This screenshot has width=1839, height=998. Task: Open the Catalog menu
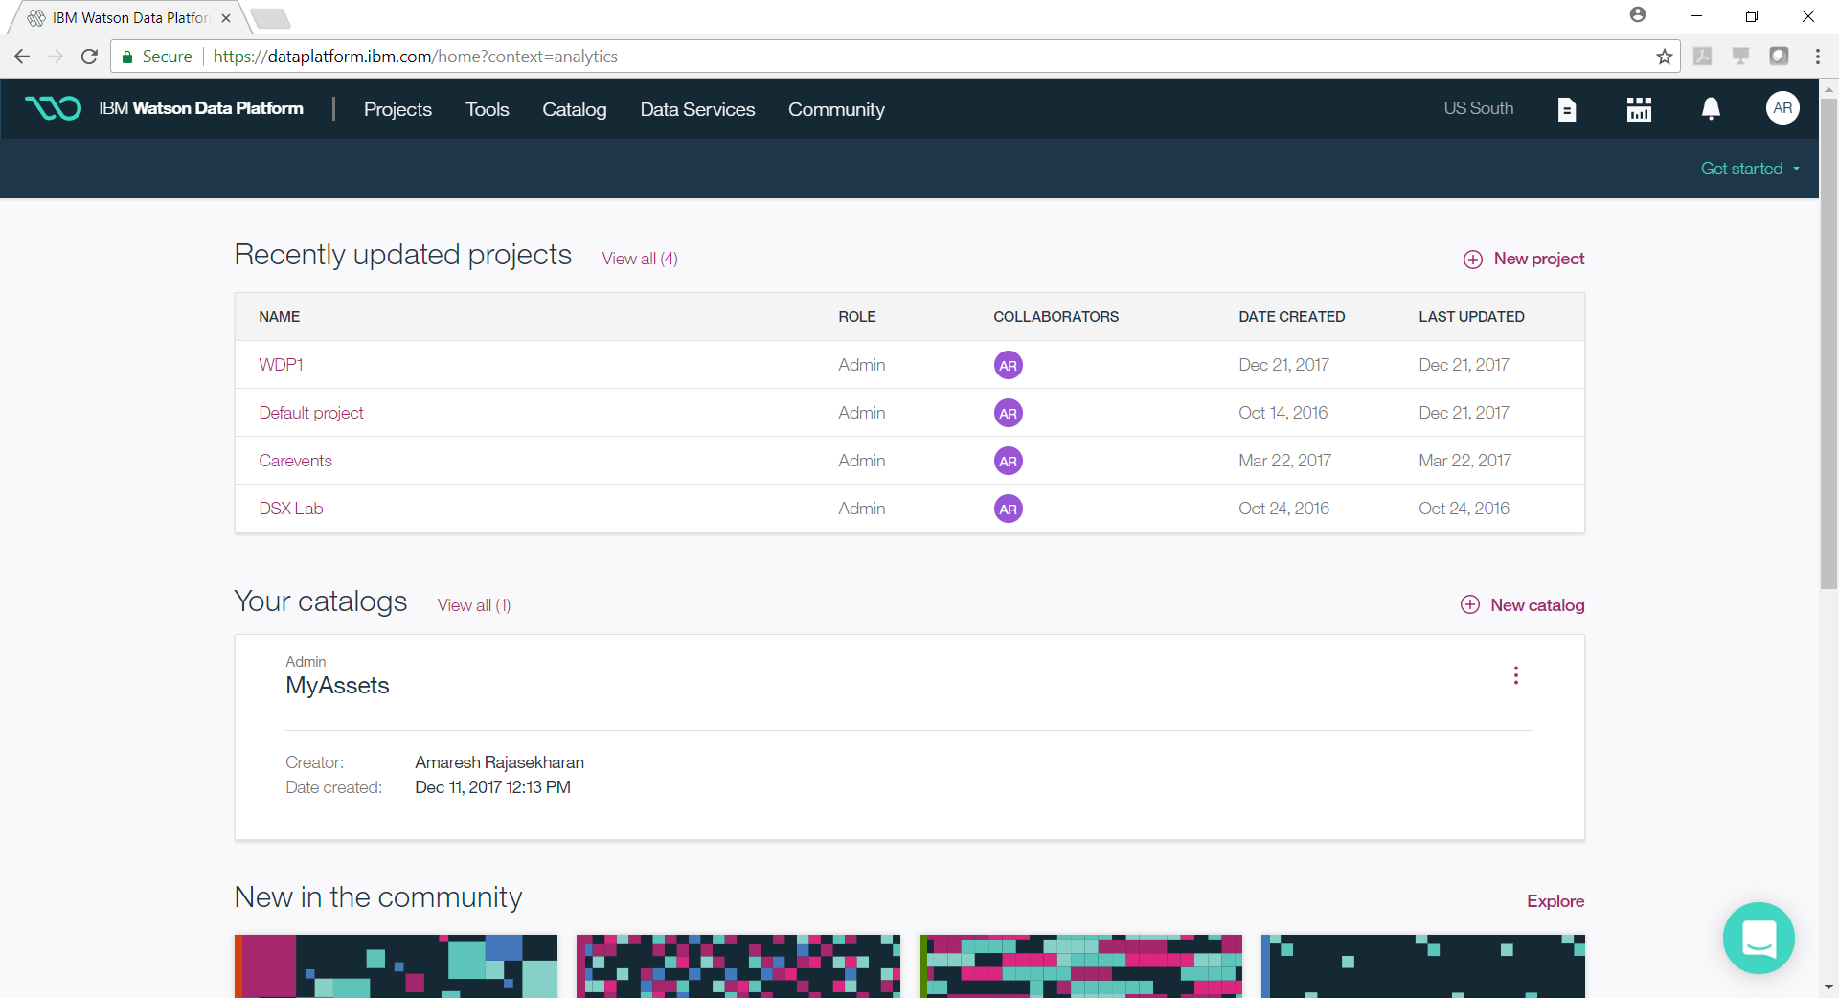point(574,109)
